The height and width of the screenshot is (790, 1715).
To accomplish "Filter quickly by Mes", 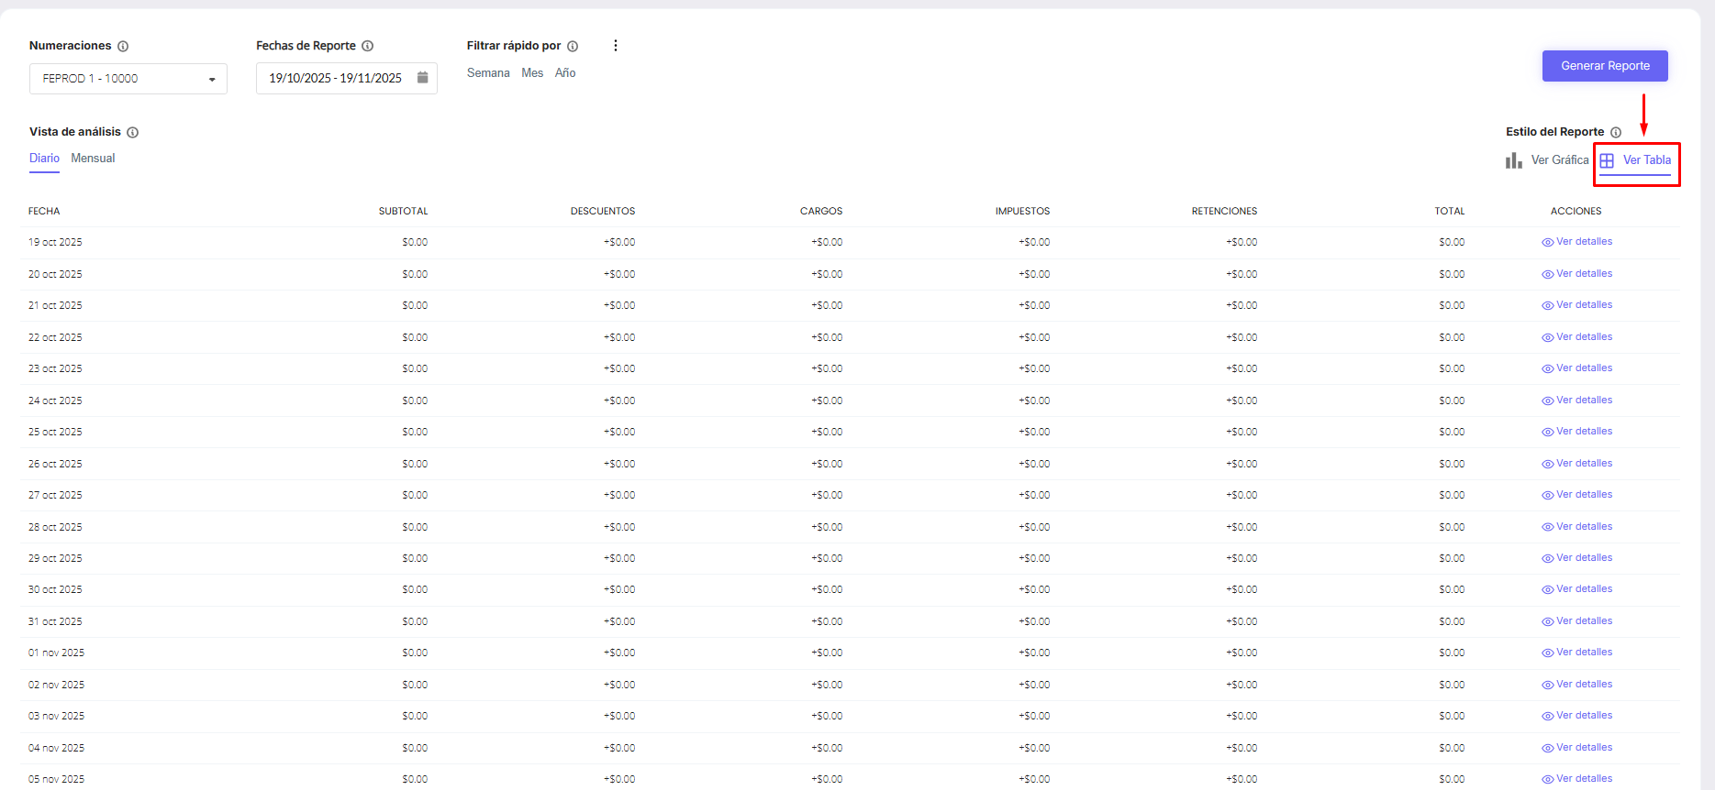I will [x=532, y=73].
